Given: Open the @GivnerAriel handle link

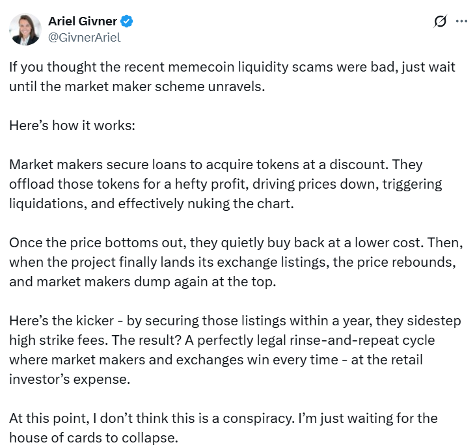Looking at the screenshot, I should point(84,37).
